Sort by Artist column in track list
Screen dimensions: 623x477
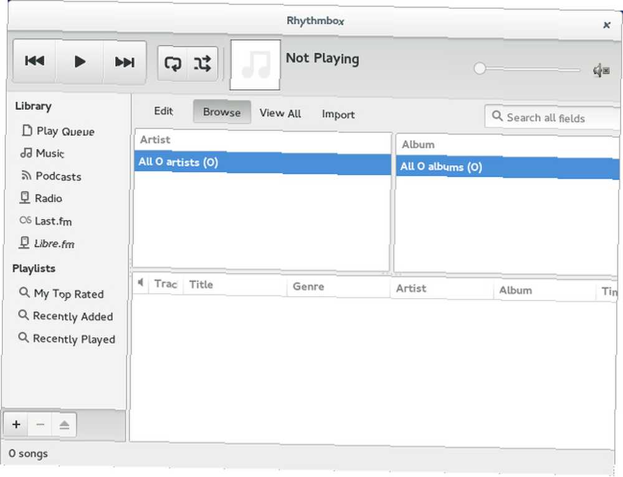pos(442,289)
